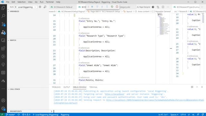Open the http://localhost link in console
The width and height of the screenshot is (206, 116).
click(x=115, y=94)
